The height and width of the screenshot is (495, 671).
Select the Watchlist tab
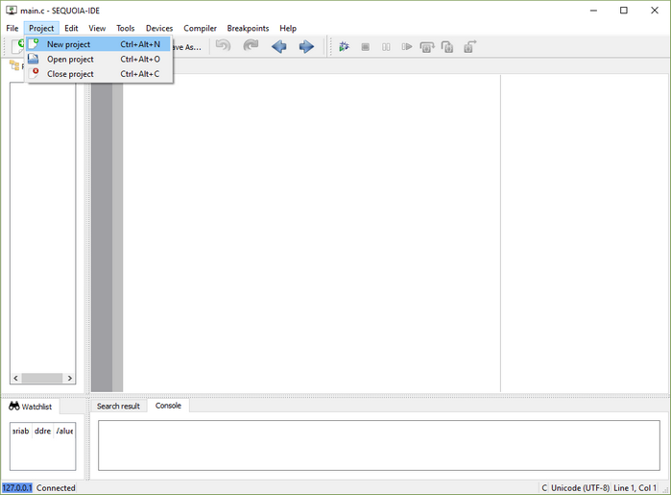tap(31, 407)
